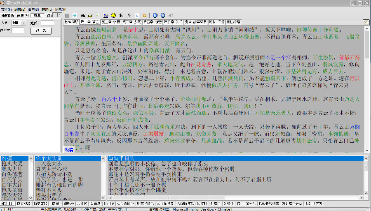Click the blue 核稿 label at editor bottom
The image size is (371, 211).
[x=69, y=149]
